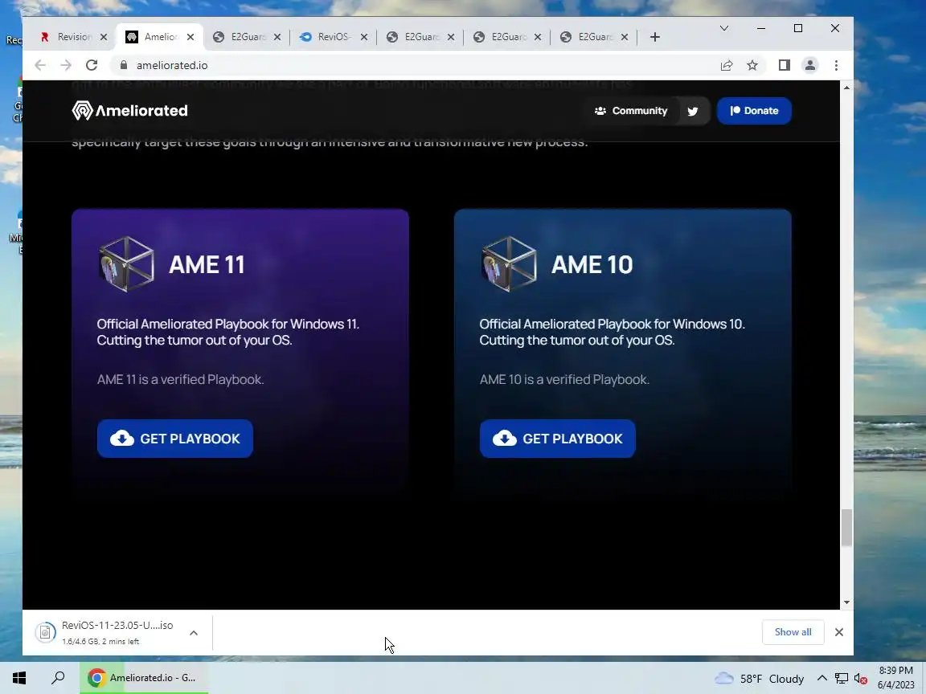Expand the ReviOS download options chevron
Viewport: 926px width, 694px height.
194,633
